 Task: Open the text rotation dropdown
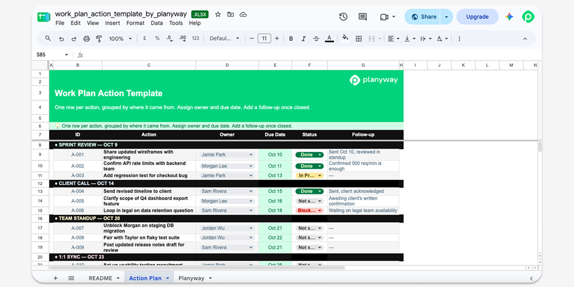(x=442, y=39)
